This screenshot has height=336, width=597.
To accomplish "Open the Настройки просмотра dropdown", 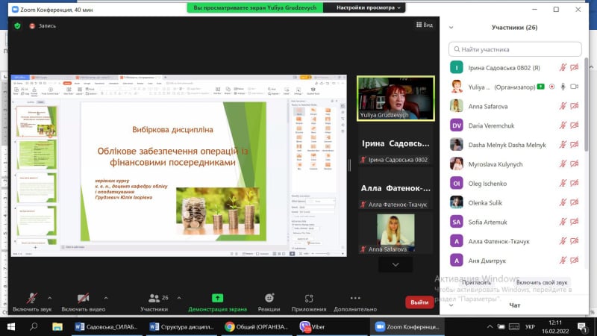I will point(369,7).
